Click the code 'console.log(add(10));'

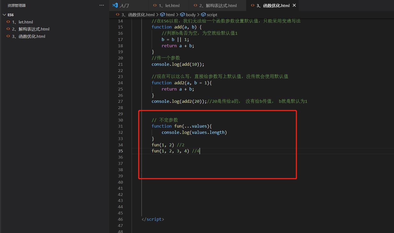(x=178, y=64)
